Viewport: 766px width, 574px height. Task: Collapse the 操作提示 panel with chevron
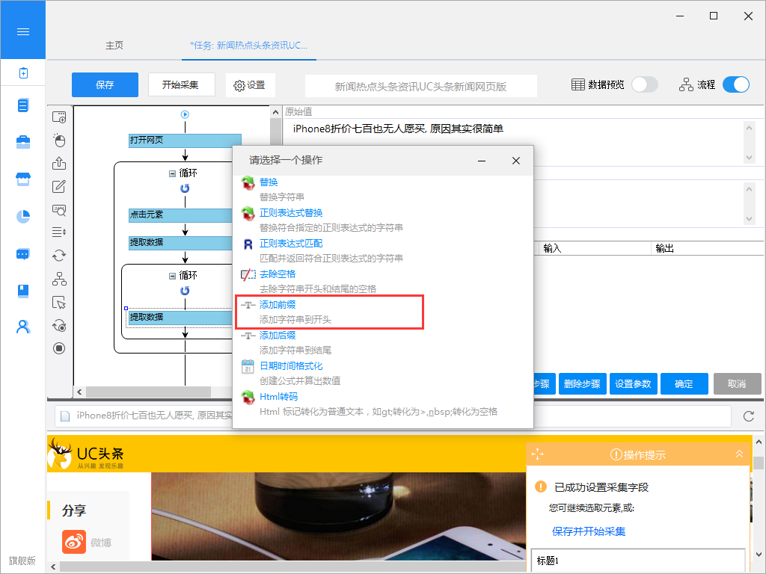(739, 454)
